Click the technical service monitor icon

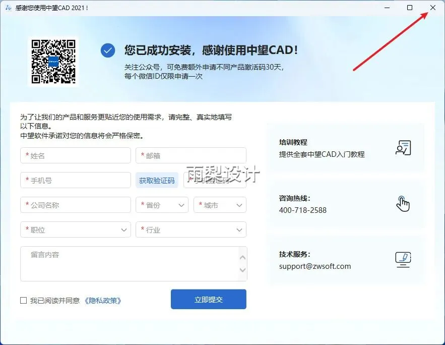(403, 260)
